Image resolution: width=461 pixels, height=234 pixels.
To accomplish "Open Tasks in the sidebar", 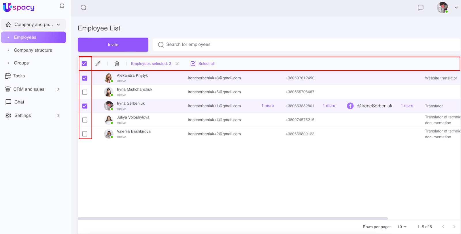I will tap(19, 76).
